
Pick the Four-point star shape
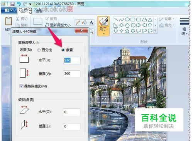tap(122, 31)
